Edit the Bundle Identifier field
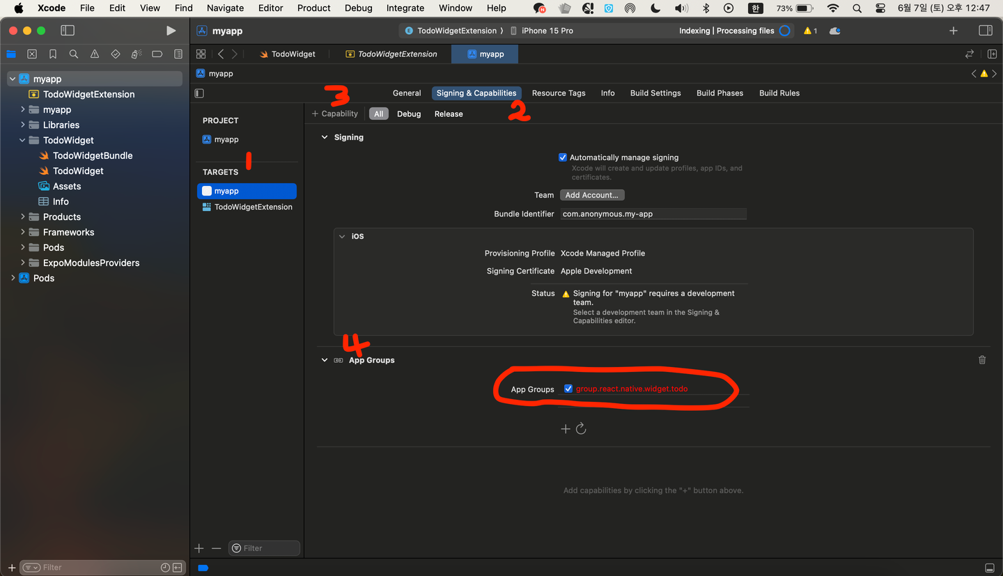1003x576 pixels. (x=653, y=214)
